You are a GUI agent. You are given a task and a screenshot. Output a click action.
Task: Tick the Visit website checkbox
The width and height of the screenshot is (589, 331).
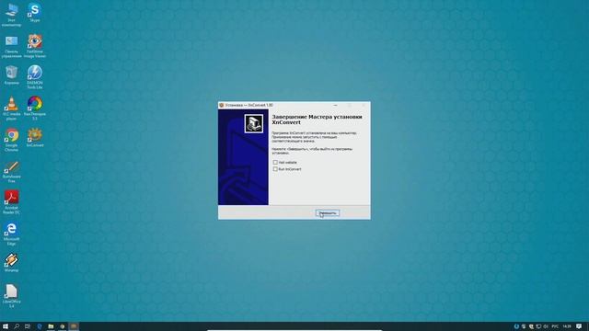tap(275, 163)
